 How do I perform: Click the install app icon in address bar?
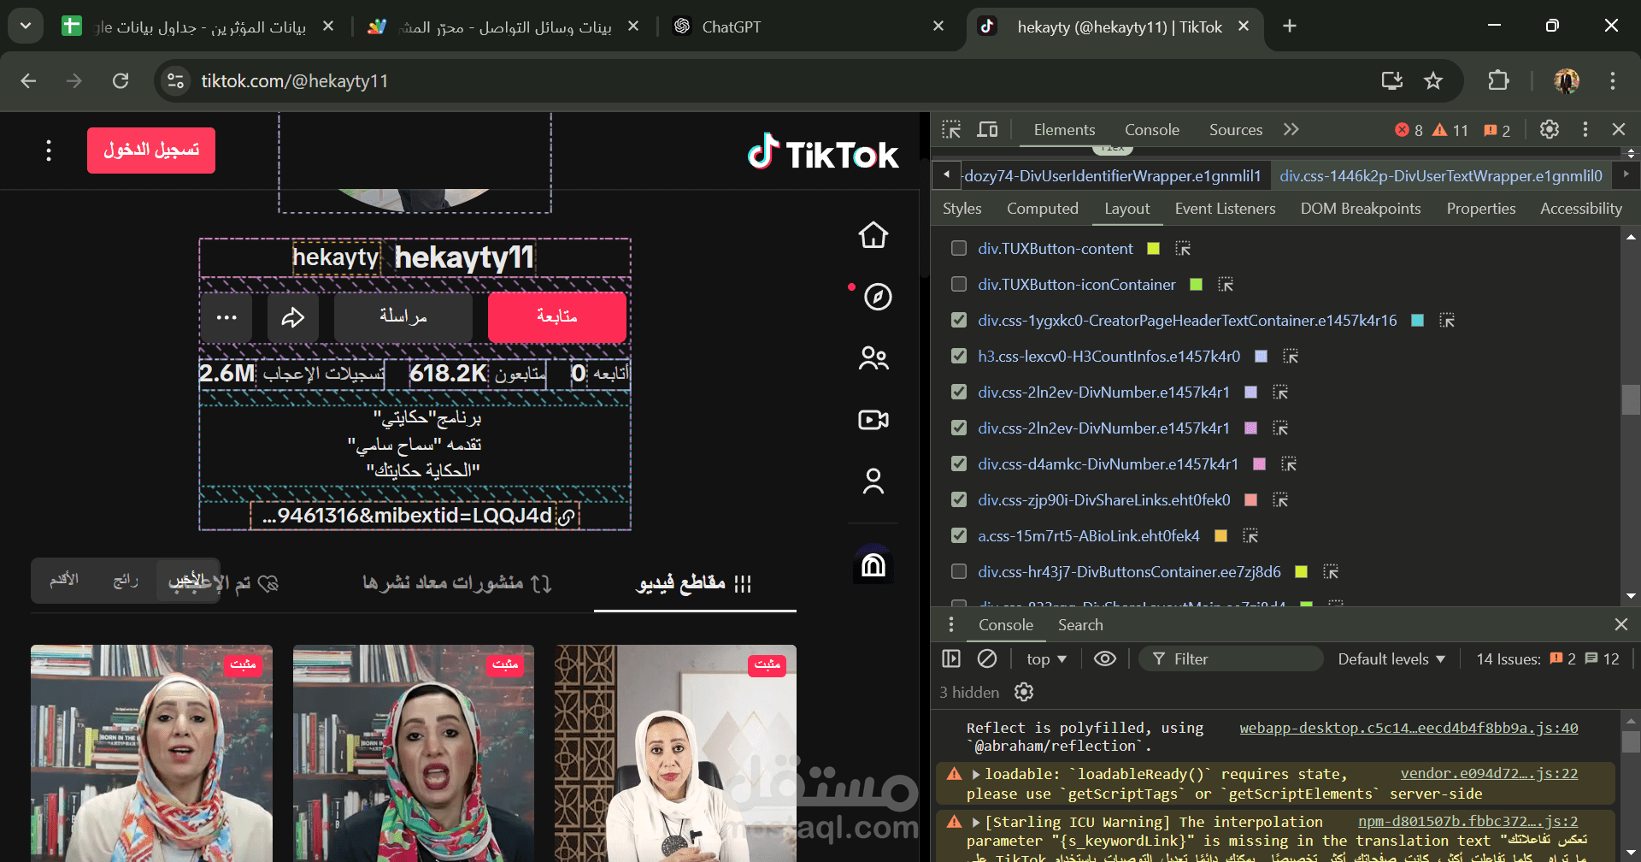tap(1392, 80)
